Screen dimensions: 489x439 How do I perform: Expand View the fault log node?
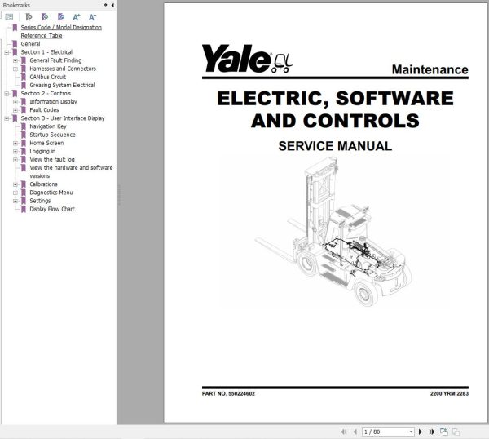coord(15,160)
